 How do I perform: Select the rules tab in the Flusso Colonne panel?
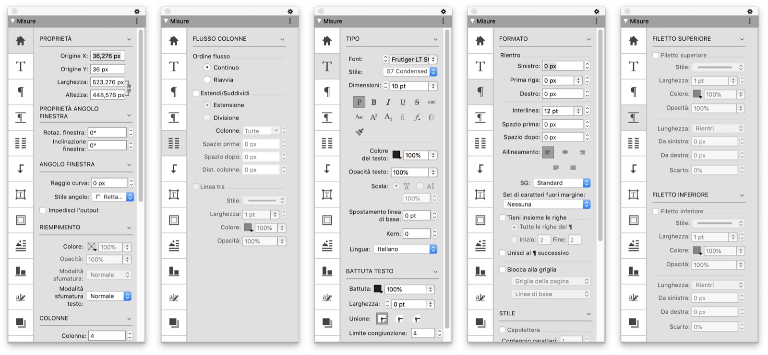[174, 117]
